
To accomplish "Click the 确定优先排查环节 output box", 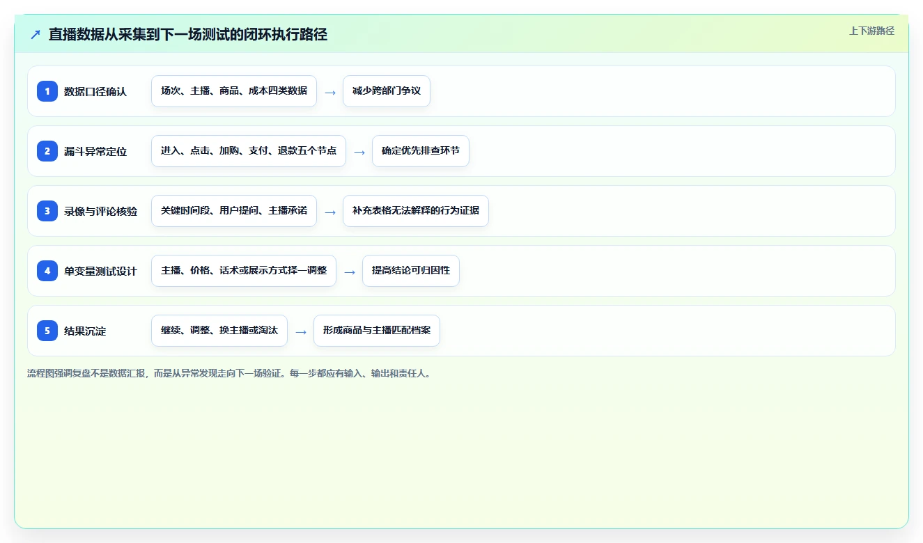I will click(x=421, y=151).
